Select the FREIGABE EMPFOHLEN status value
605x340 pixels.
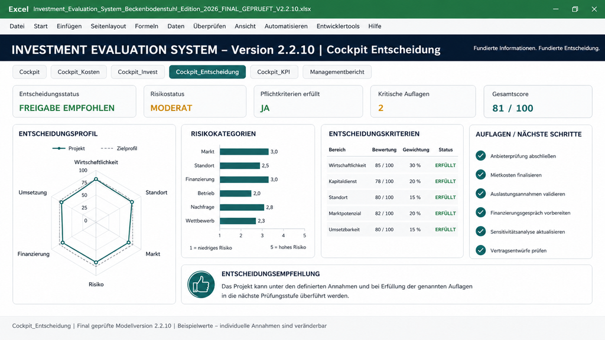coord(67,108)
